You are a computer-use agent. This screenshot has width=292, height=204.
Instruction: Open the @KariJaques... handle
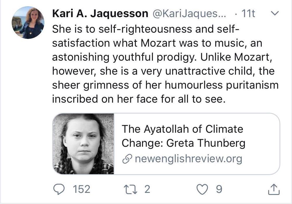tap(187, 14)
